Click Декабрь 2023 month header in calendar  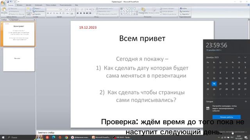(x=212, y=57)
